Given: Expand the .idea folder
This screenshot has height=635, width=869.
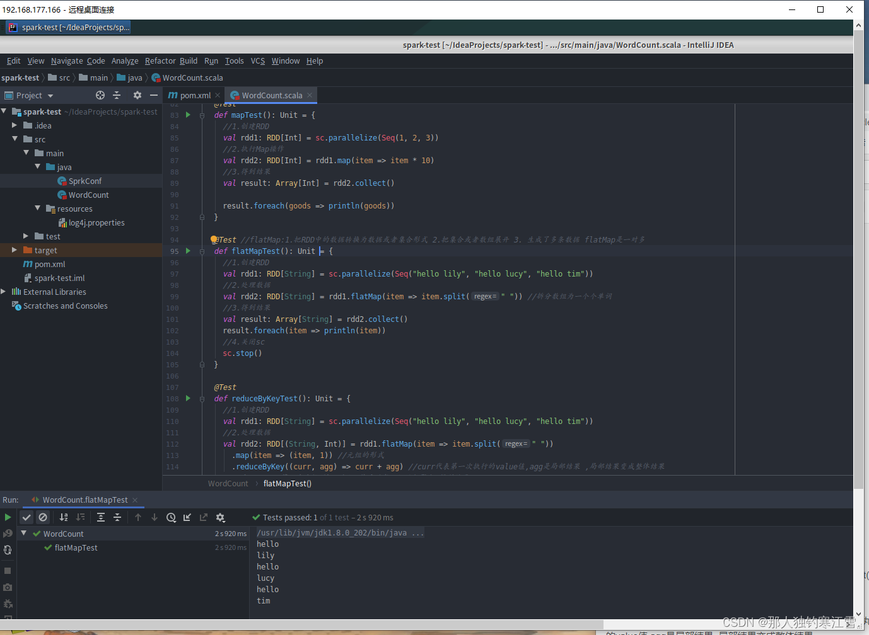Looking at the screenshot, I should 15,125.
